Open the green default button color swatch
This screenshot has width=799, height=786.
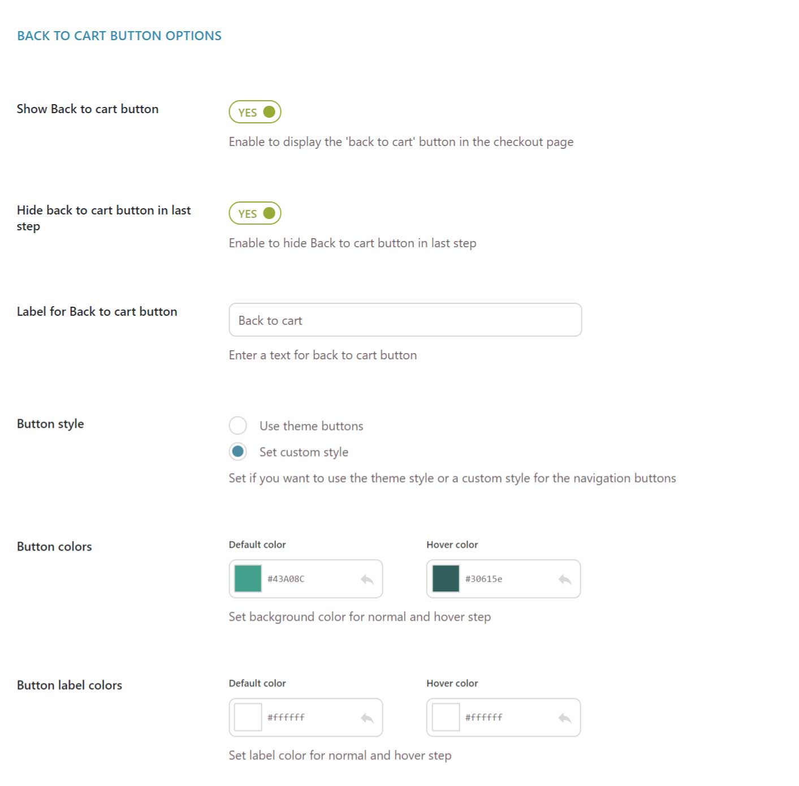point(248,579)
